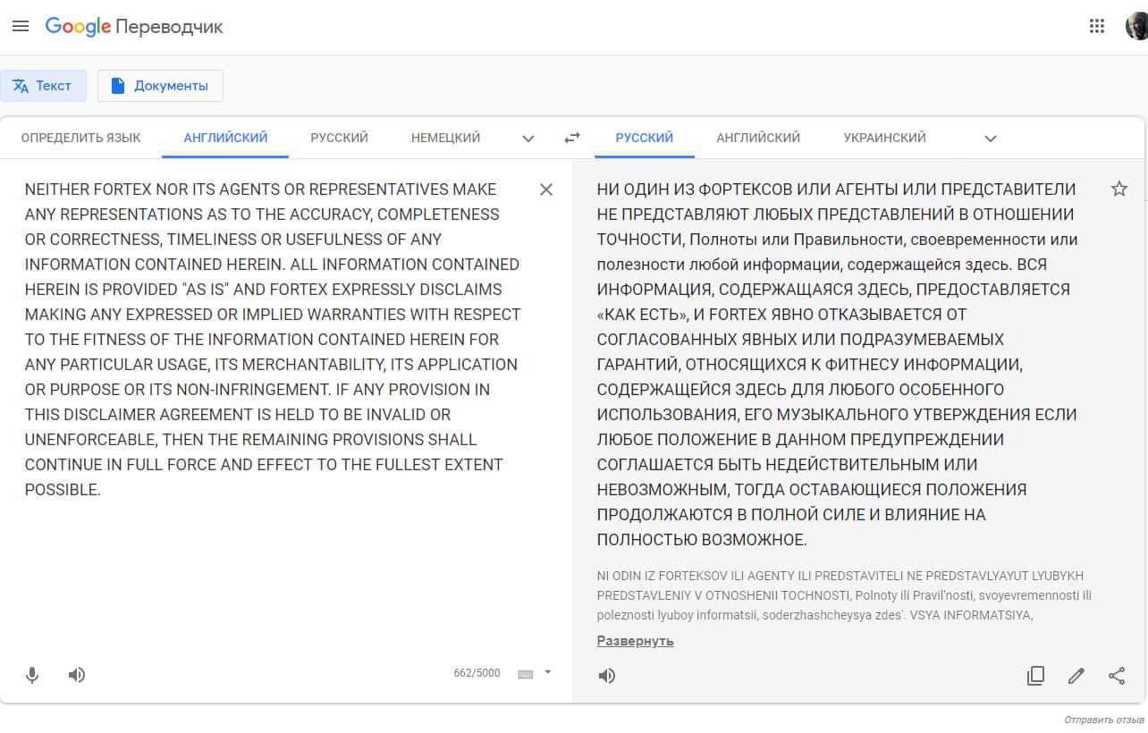Screen dimensions: 1148x733
Task: Choose ОПРЕДЕЛИТЬ ЯЗЫК auto-detect option
Action: pos(80,138)
